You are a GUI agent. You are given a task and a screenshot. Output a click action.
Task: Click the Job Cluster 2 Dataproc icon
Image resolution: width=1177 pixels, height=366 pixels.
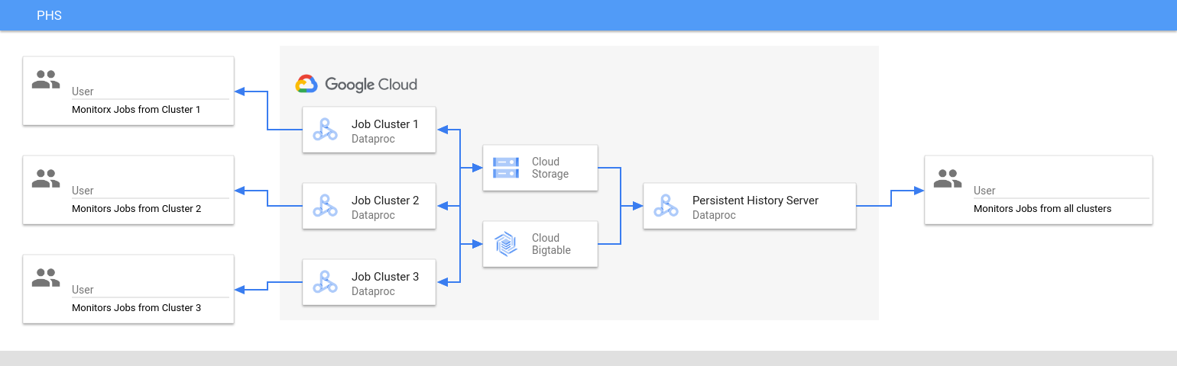point(325,206)
